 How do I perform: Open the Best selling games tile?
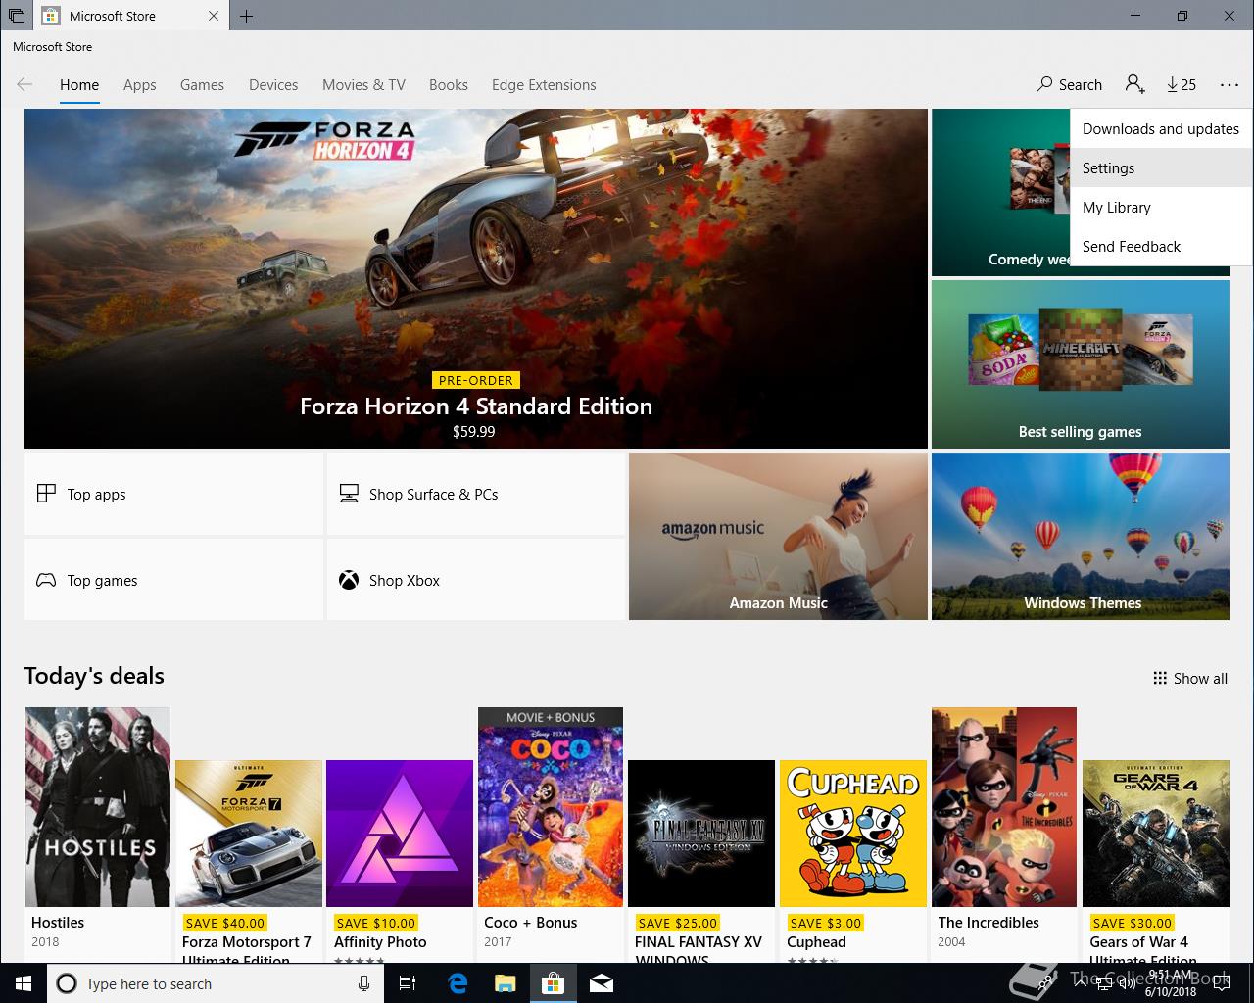[1080, 363]
